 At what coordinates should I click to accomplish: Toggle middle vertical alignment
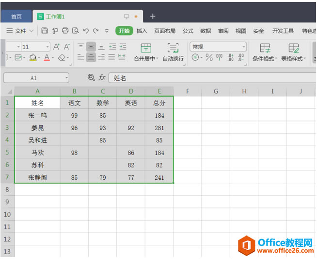[91, 47]
